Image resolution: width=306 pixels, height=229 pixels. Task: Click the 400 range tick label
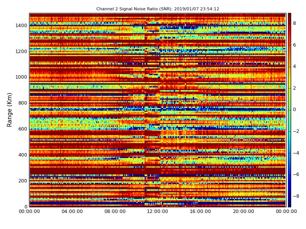(23, 155)
